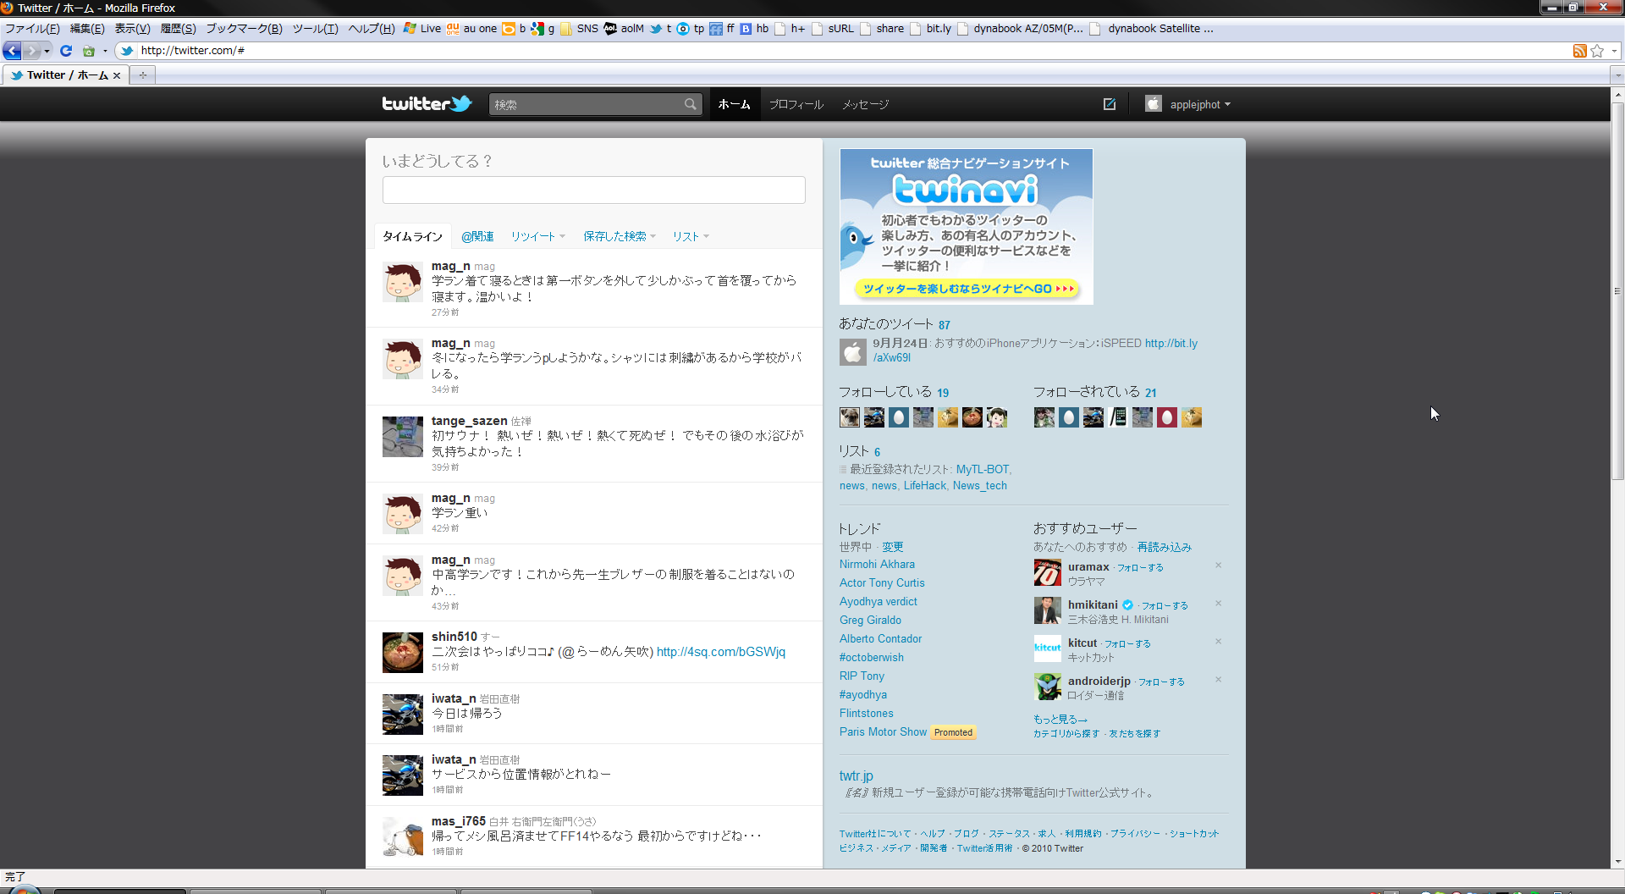Open the compose new tweet icon
The height and width of the screenshot is (894, 1625).
(1110, 104)
